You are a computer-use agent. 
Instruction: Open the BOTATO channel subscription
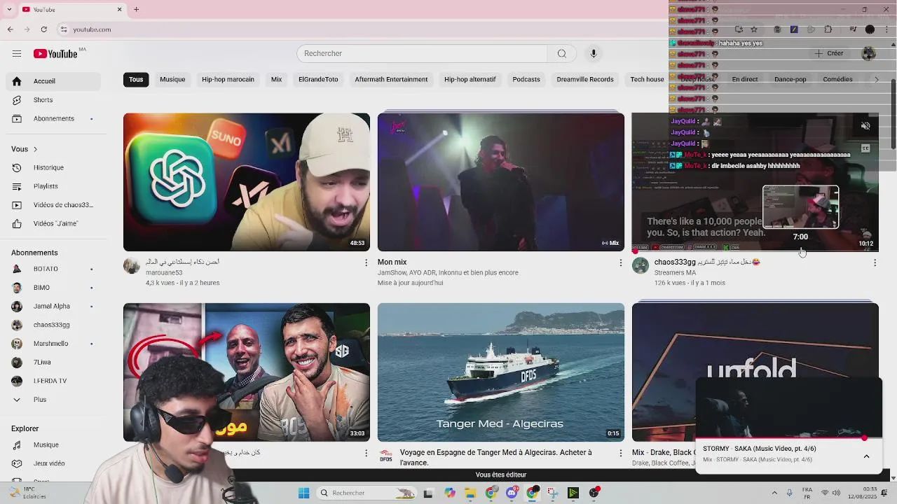click(x=53, y=269)
